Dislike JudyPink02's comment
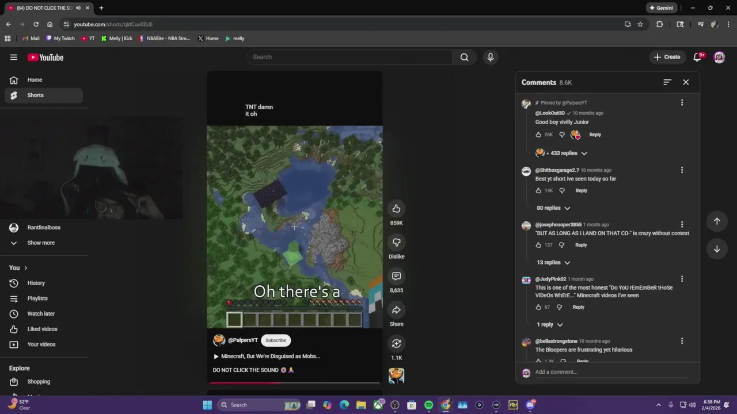The height and width of the screenshot is (414, 737). click(x=559, y=307)
